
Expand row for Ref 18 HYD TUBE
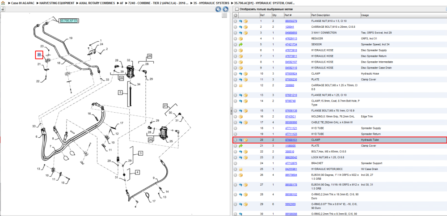(x=236, y=128)
